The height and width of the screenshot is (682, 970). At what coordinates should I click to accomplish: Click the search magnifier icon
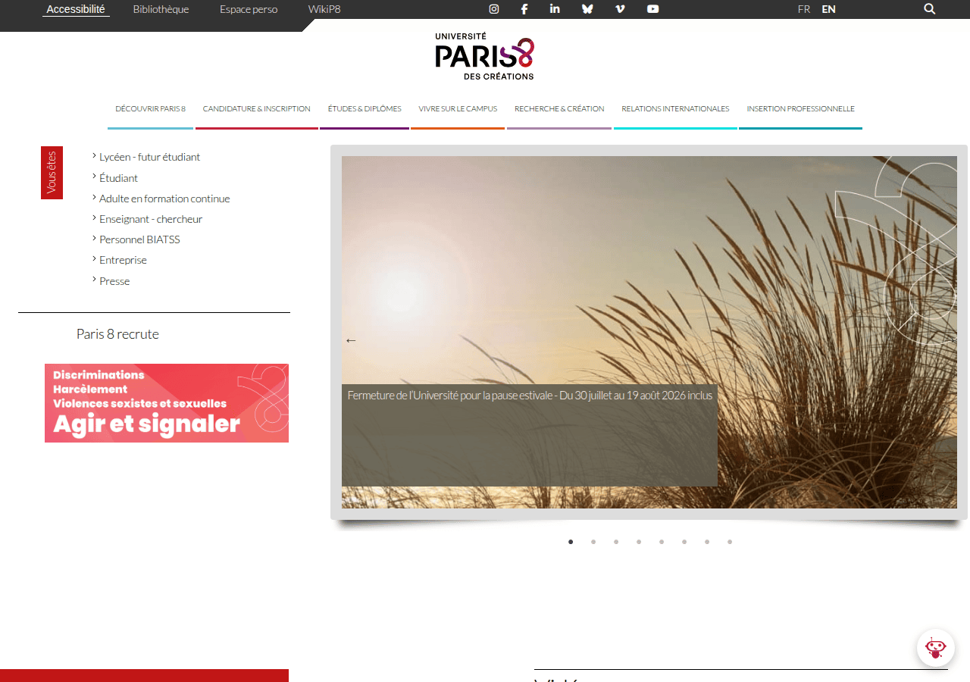tap(930, 9)
